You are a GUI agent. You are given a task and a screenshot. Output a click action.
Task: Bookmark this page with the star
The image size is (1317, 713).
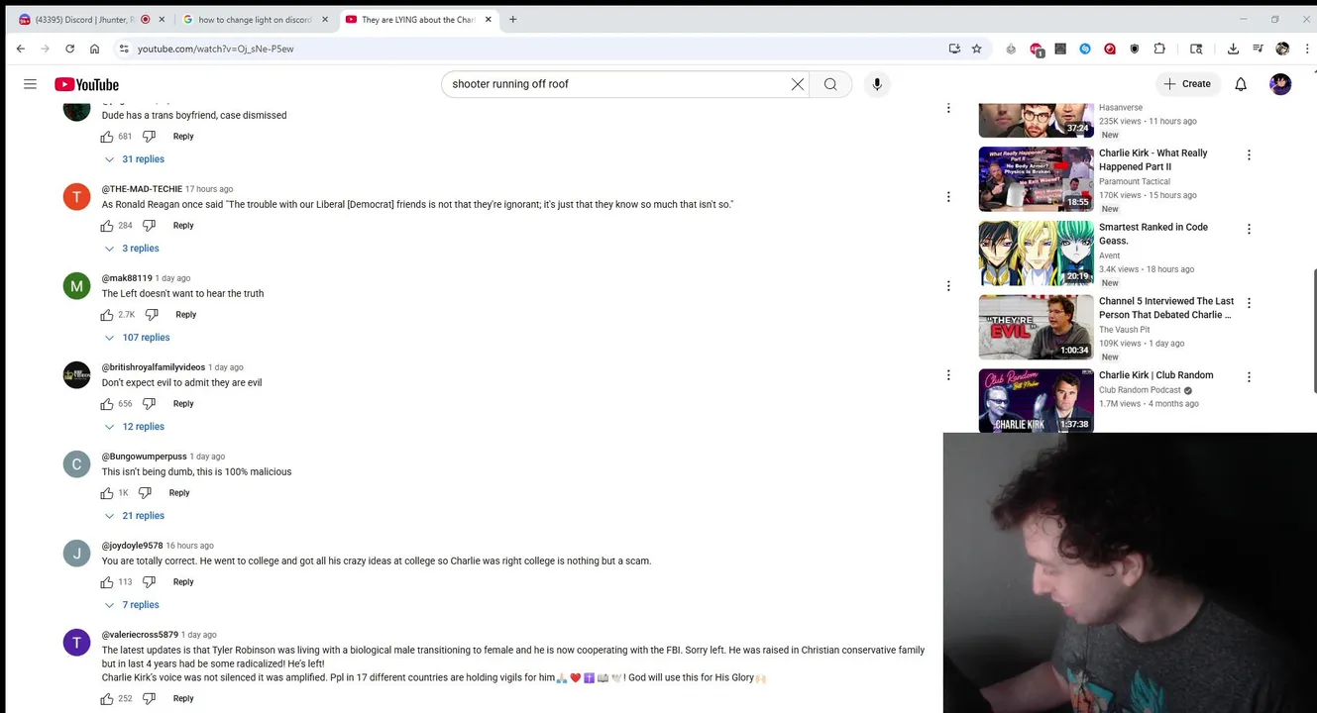coord(976,49)
